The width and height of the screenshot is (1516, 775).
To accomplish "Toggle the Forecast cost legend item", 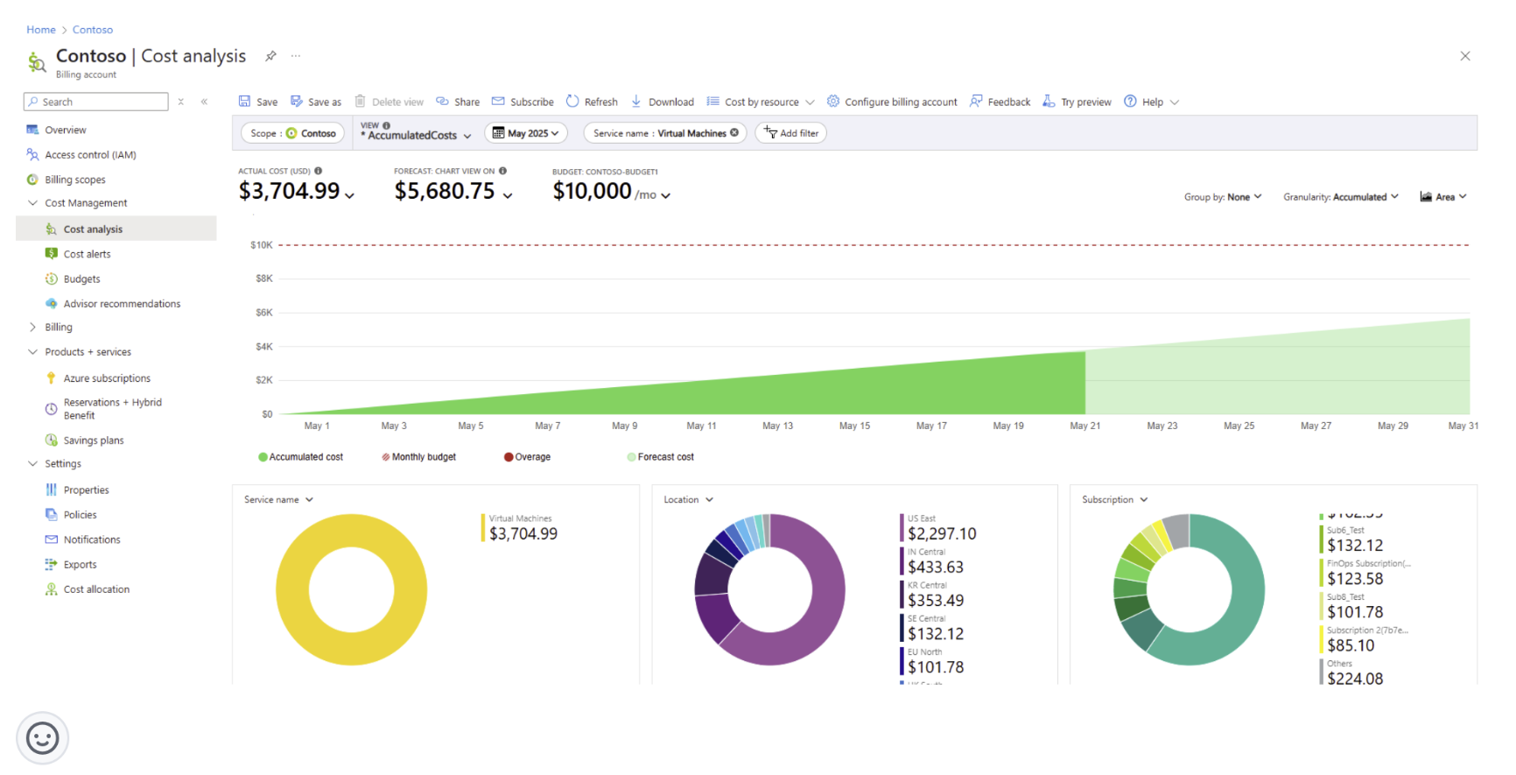I will pyautogui.click(x=660, y=457).
